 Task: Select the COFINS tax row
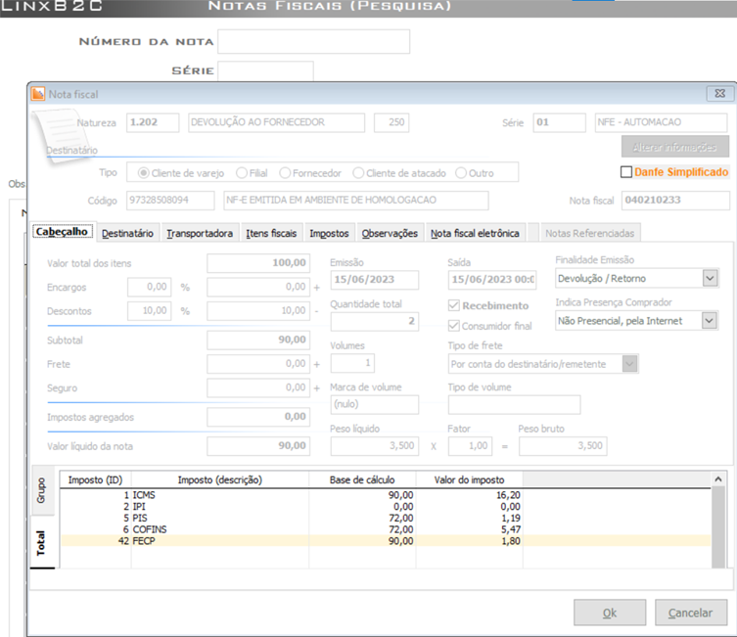[x=386, y=529]
